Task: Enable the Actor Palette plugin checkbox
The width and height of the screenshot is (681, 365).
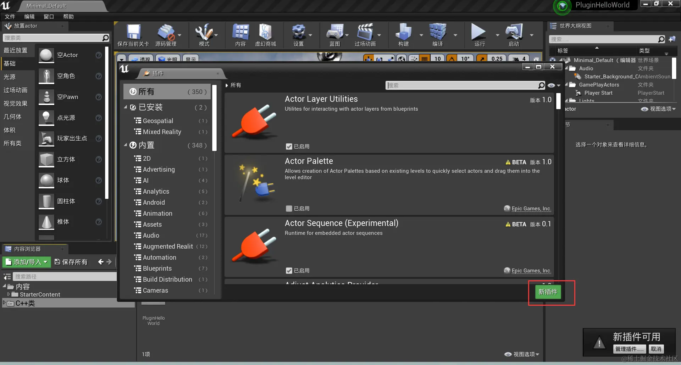Action: pyautogui.click(x=289, y=209)
